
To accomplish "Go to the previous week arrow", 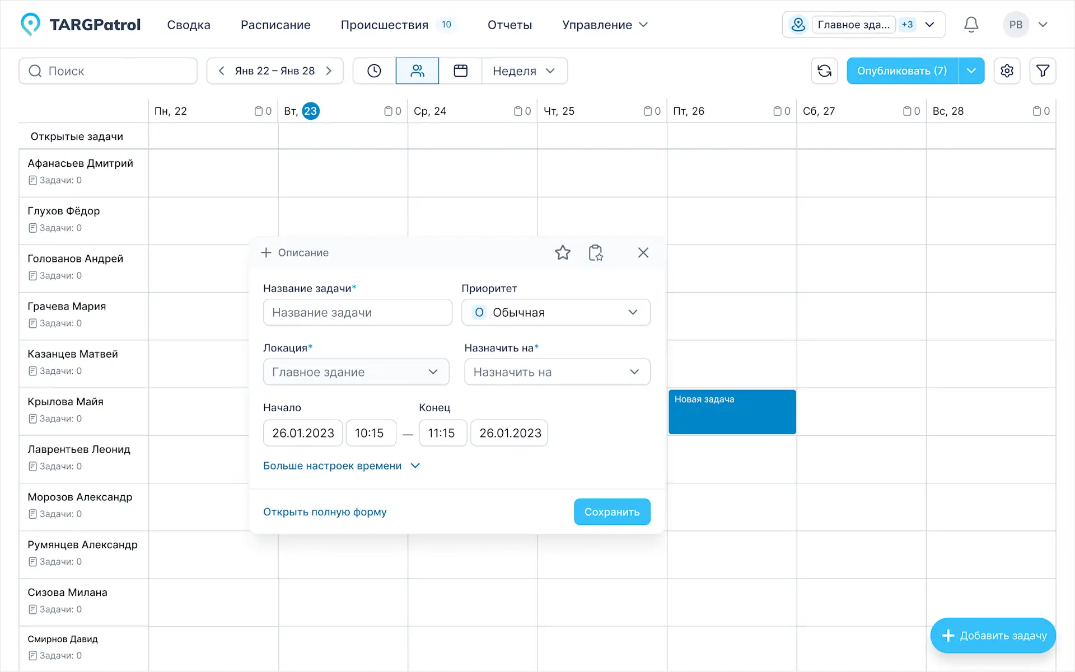I will (221, 71).
